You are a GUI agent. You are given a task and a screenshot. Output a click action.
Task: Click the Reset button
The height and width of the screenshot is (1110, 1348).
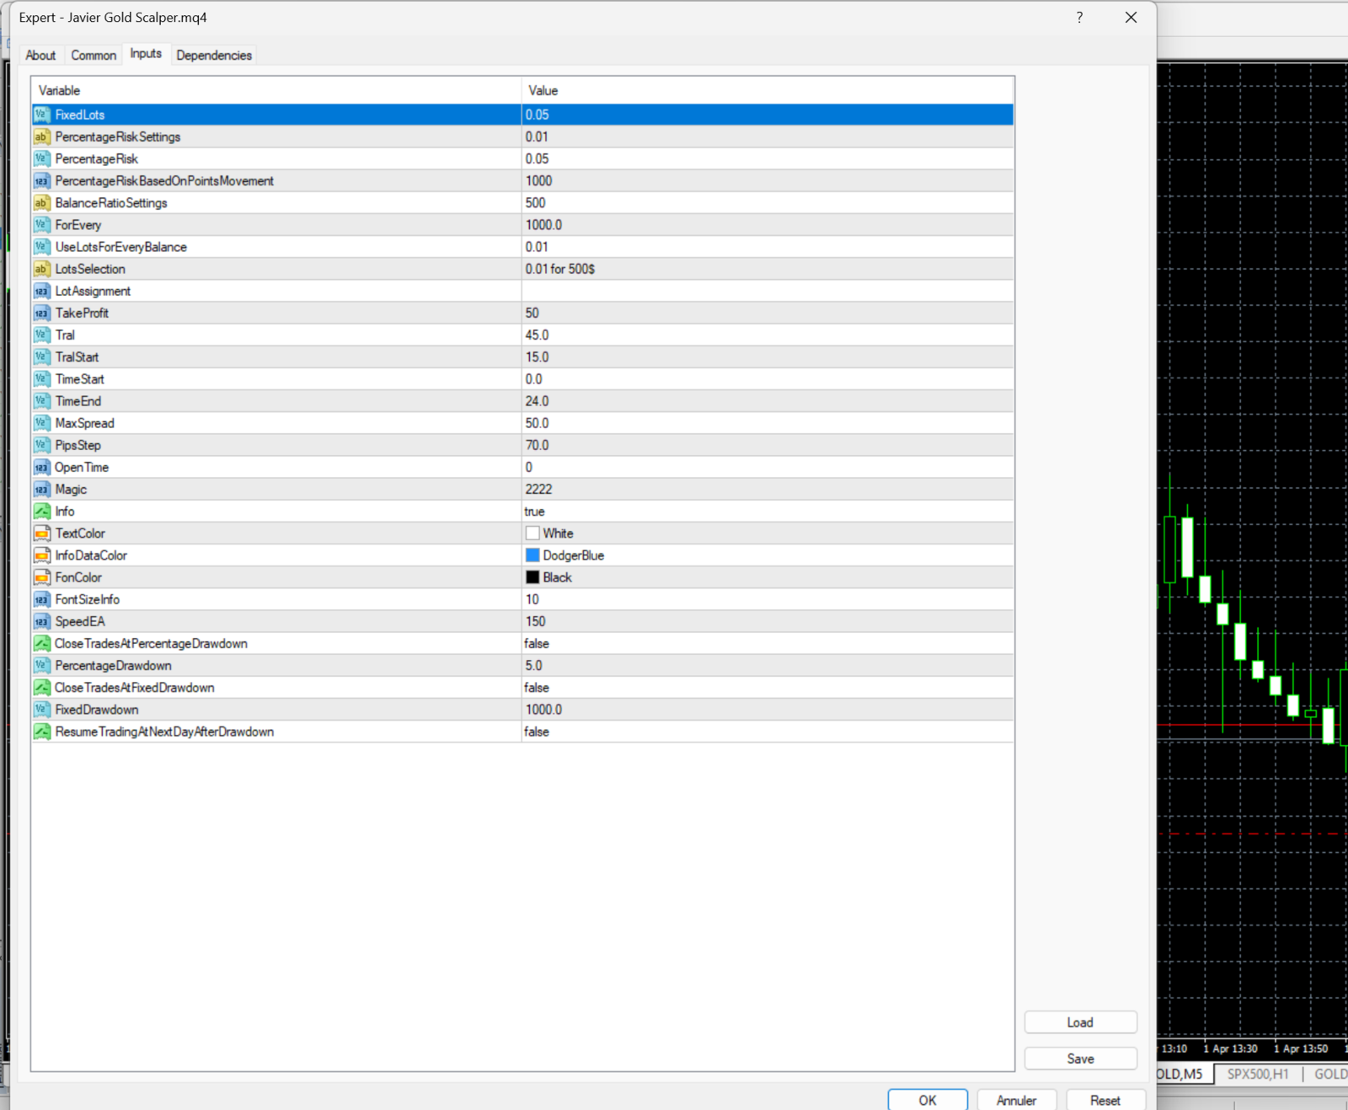(x=1105, y=1100)
